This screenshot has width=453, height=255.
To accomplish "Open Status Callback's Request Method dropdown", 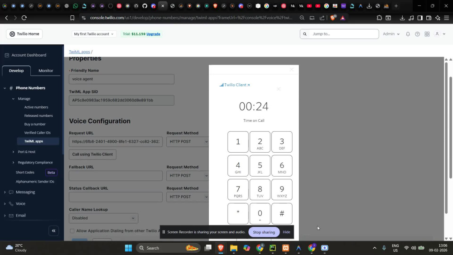I will (188, 197).
